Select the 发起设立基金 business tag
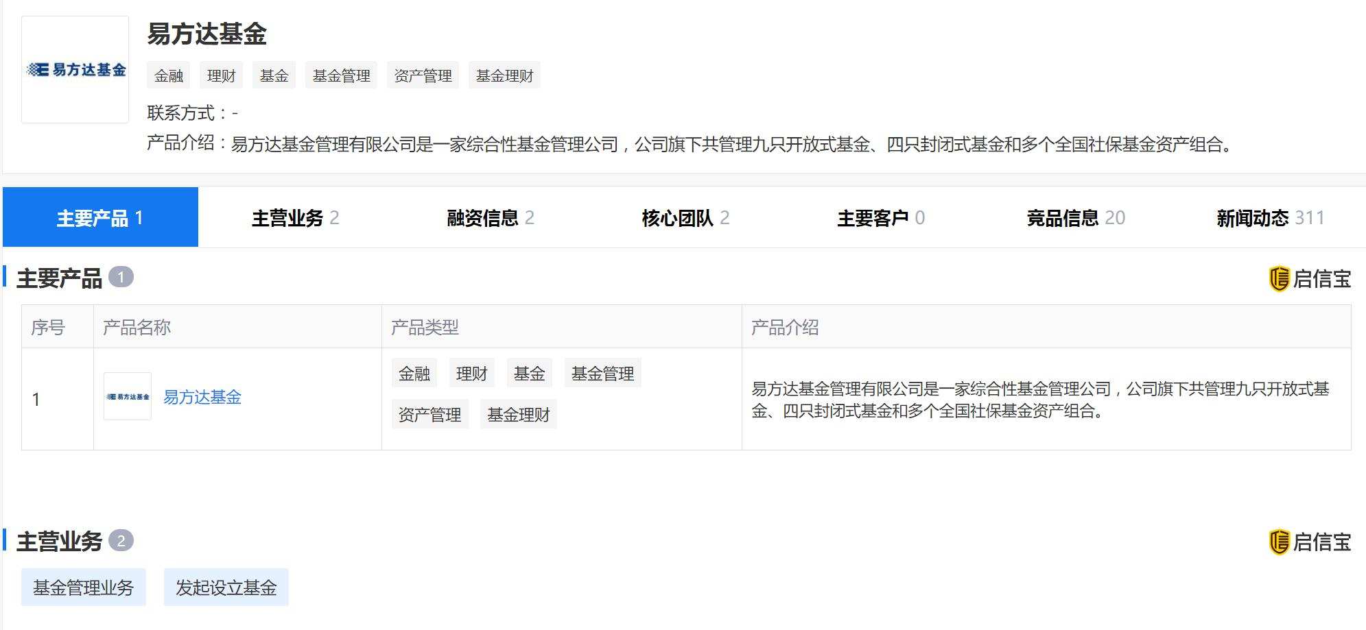 [x=226, y=587]
